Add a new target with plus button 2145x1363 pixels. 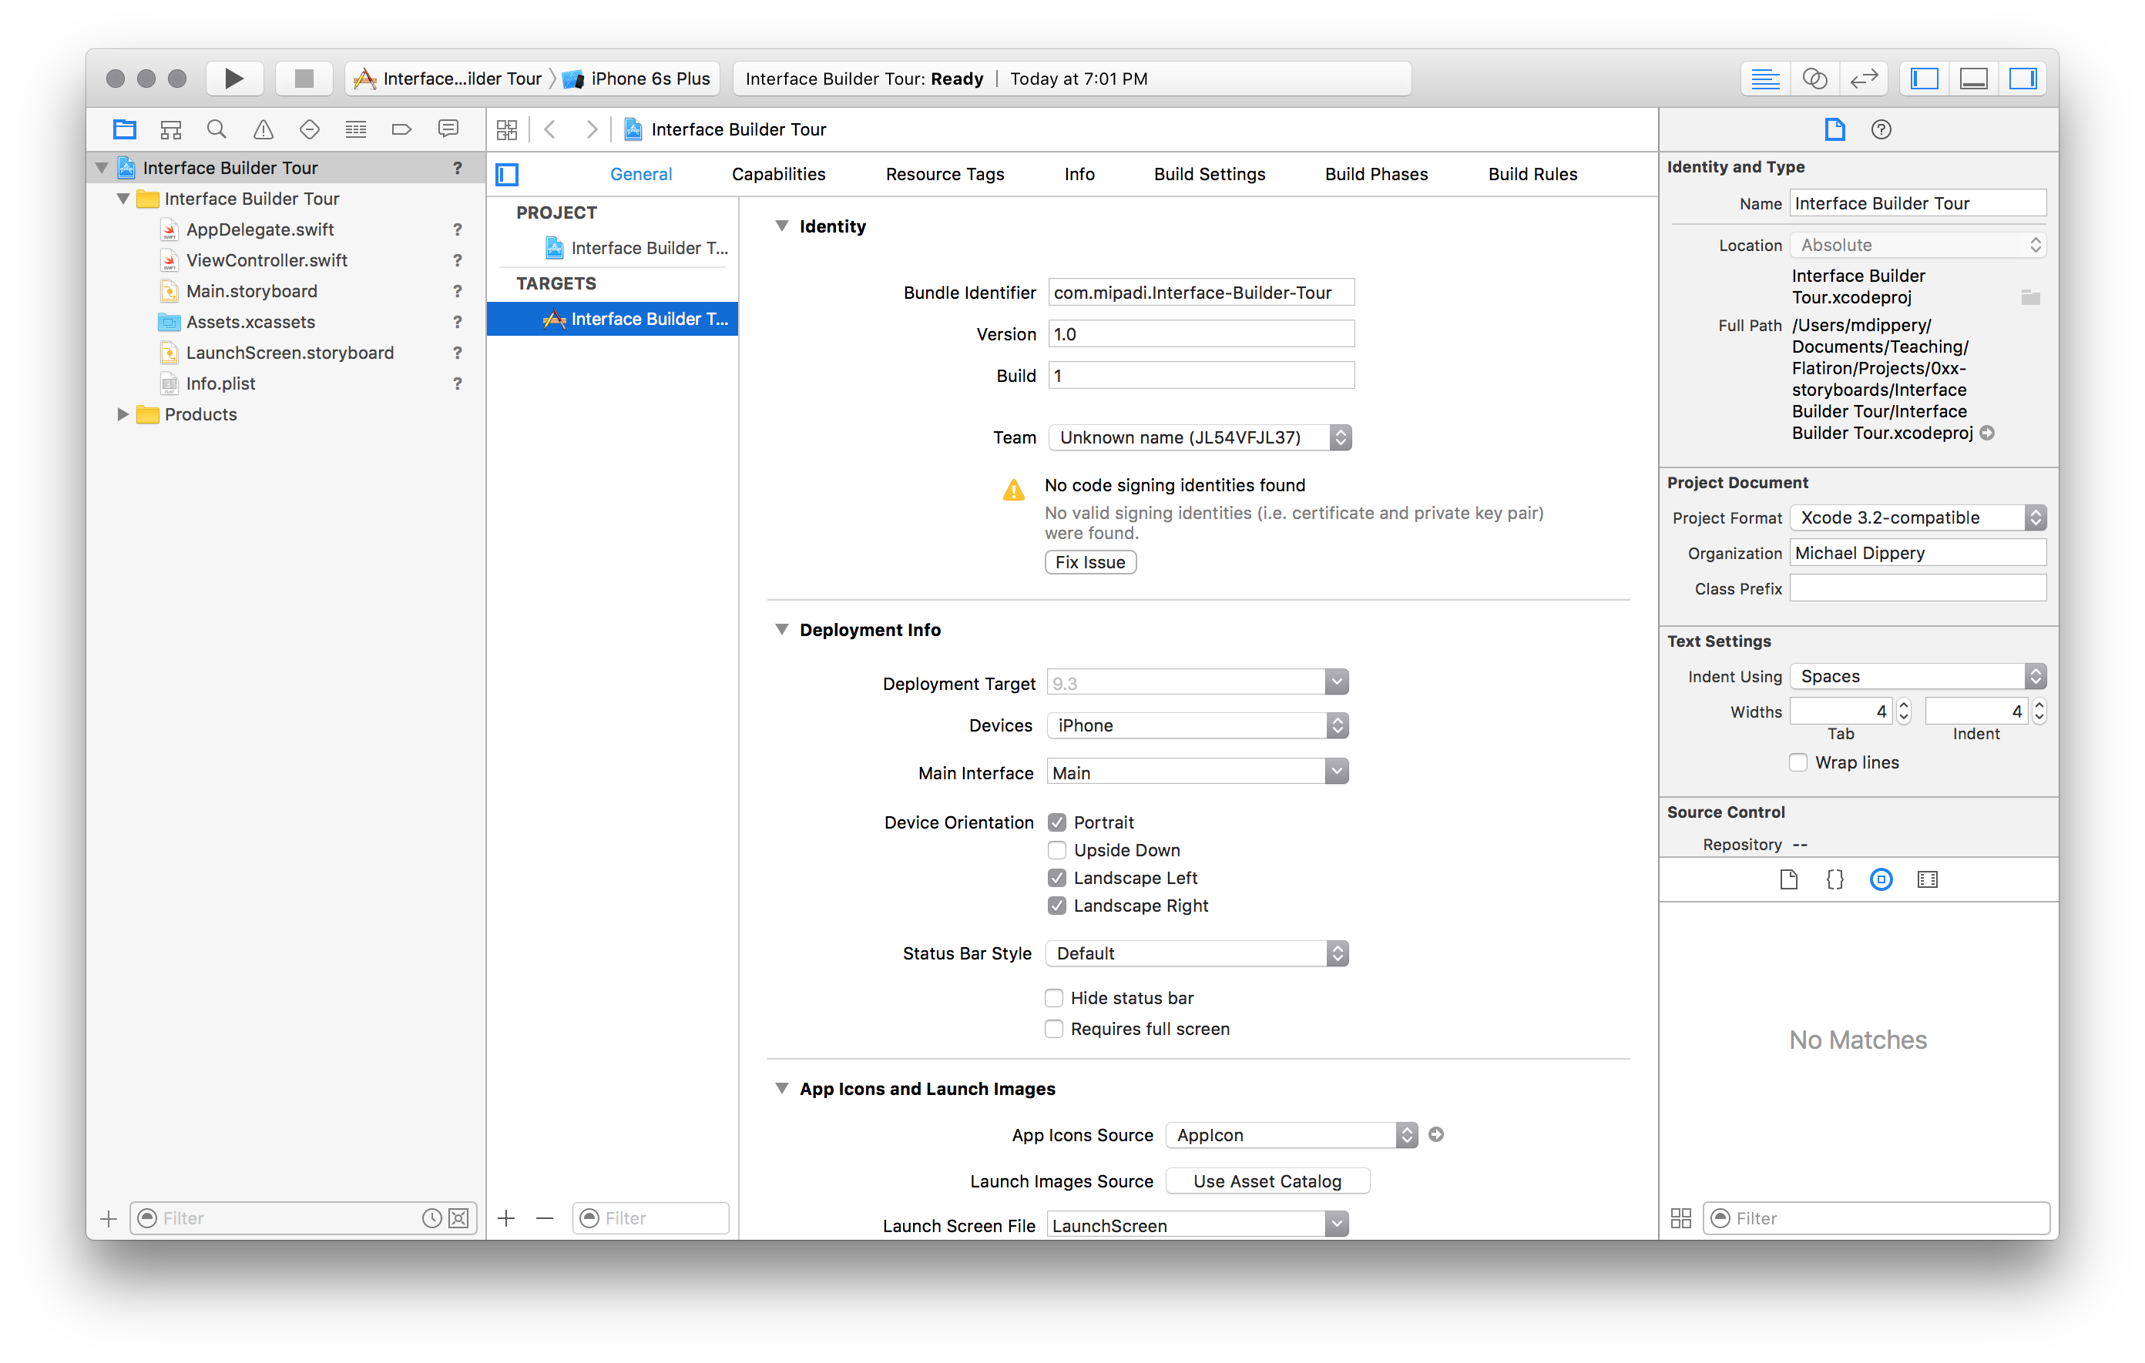tap(507, 1218)
